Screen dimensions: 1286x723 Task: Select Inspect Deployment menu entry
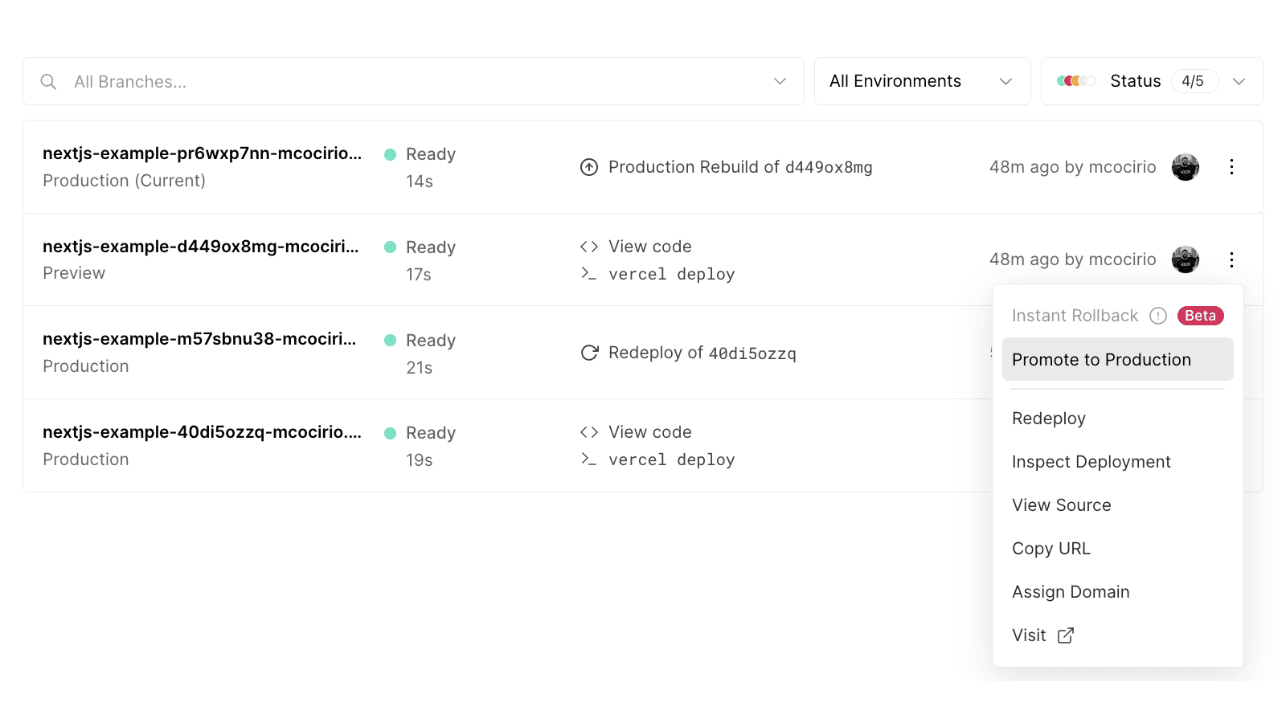click(x=1091, y=462)
